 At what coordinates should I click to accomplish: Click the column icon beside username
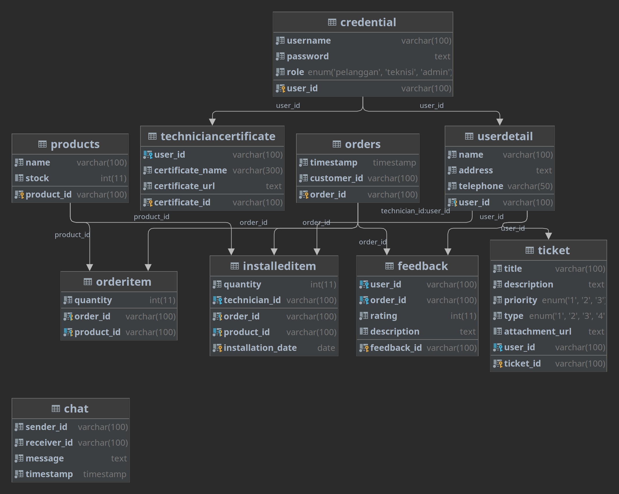(280, 41)
